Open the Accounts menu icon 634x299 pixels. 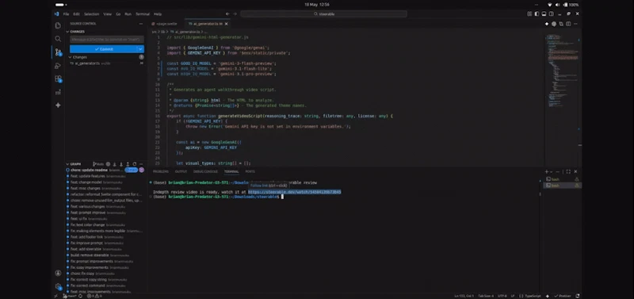[x=58, y=273]
